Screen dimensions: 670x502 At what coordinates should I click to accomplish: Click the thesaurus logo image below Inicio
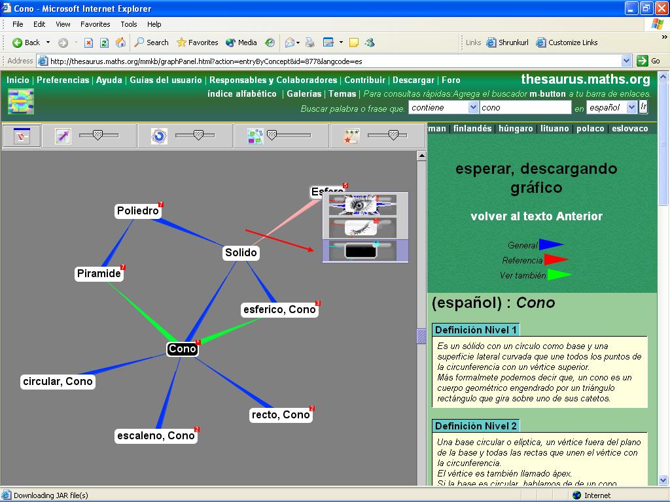click(x=20, y=101)
